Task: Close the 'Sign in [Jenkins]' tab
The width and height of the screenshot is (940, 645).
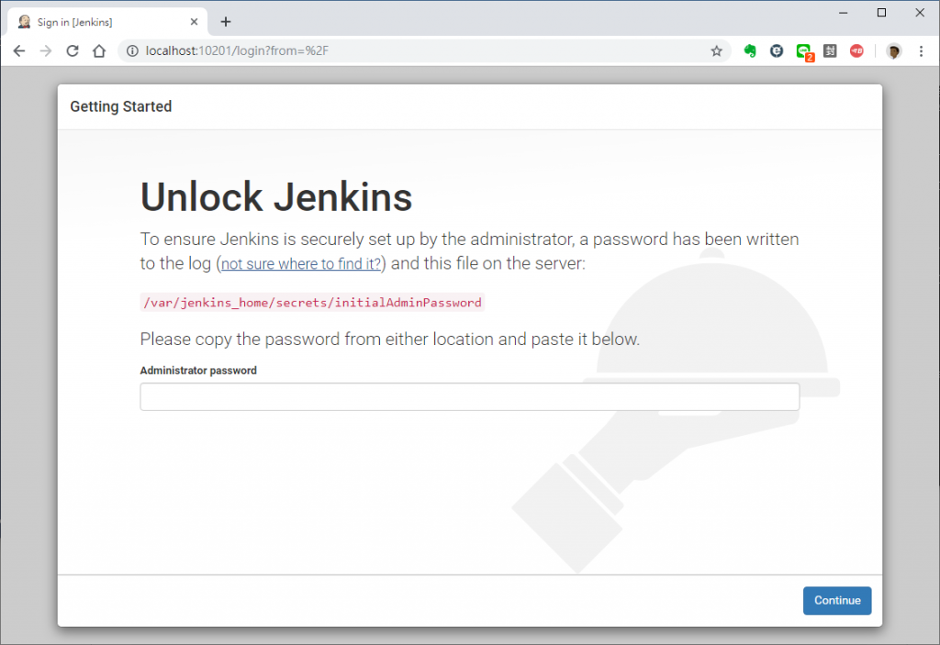Action: pos(195,22)
